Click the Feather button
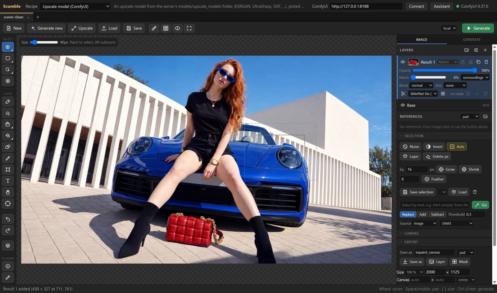 [x=434, y=179]
